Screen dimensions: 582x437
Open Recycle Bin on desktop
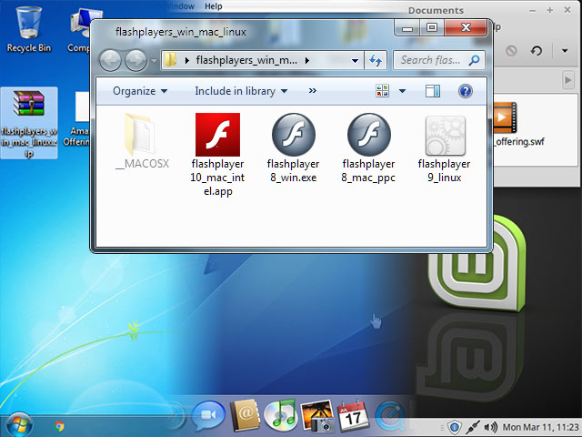coord(28,25)
